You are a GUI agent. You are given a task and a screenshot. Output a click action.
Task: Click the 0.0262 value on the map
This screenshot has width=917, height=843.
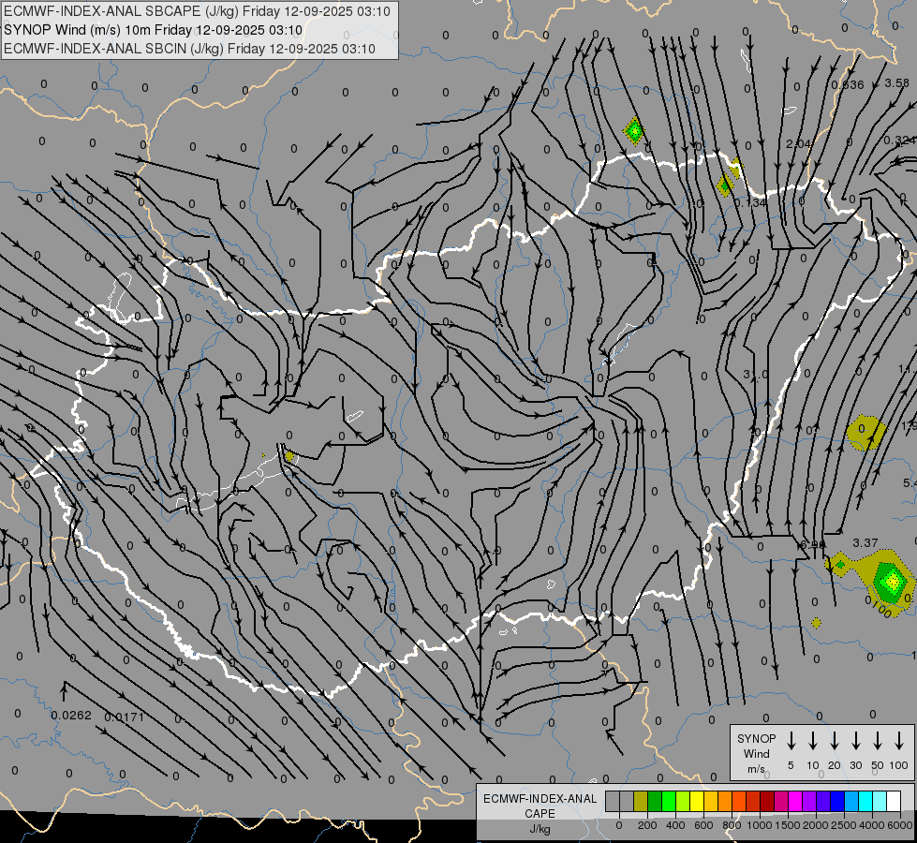pyautogui.click(x=71, y=716)
